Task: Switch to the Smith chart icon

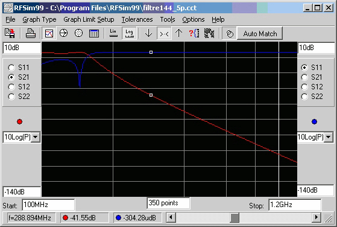Action: click(x=64, y=33)
